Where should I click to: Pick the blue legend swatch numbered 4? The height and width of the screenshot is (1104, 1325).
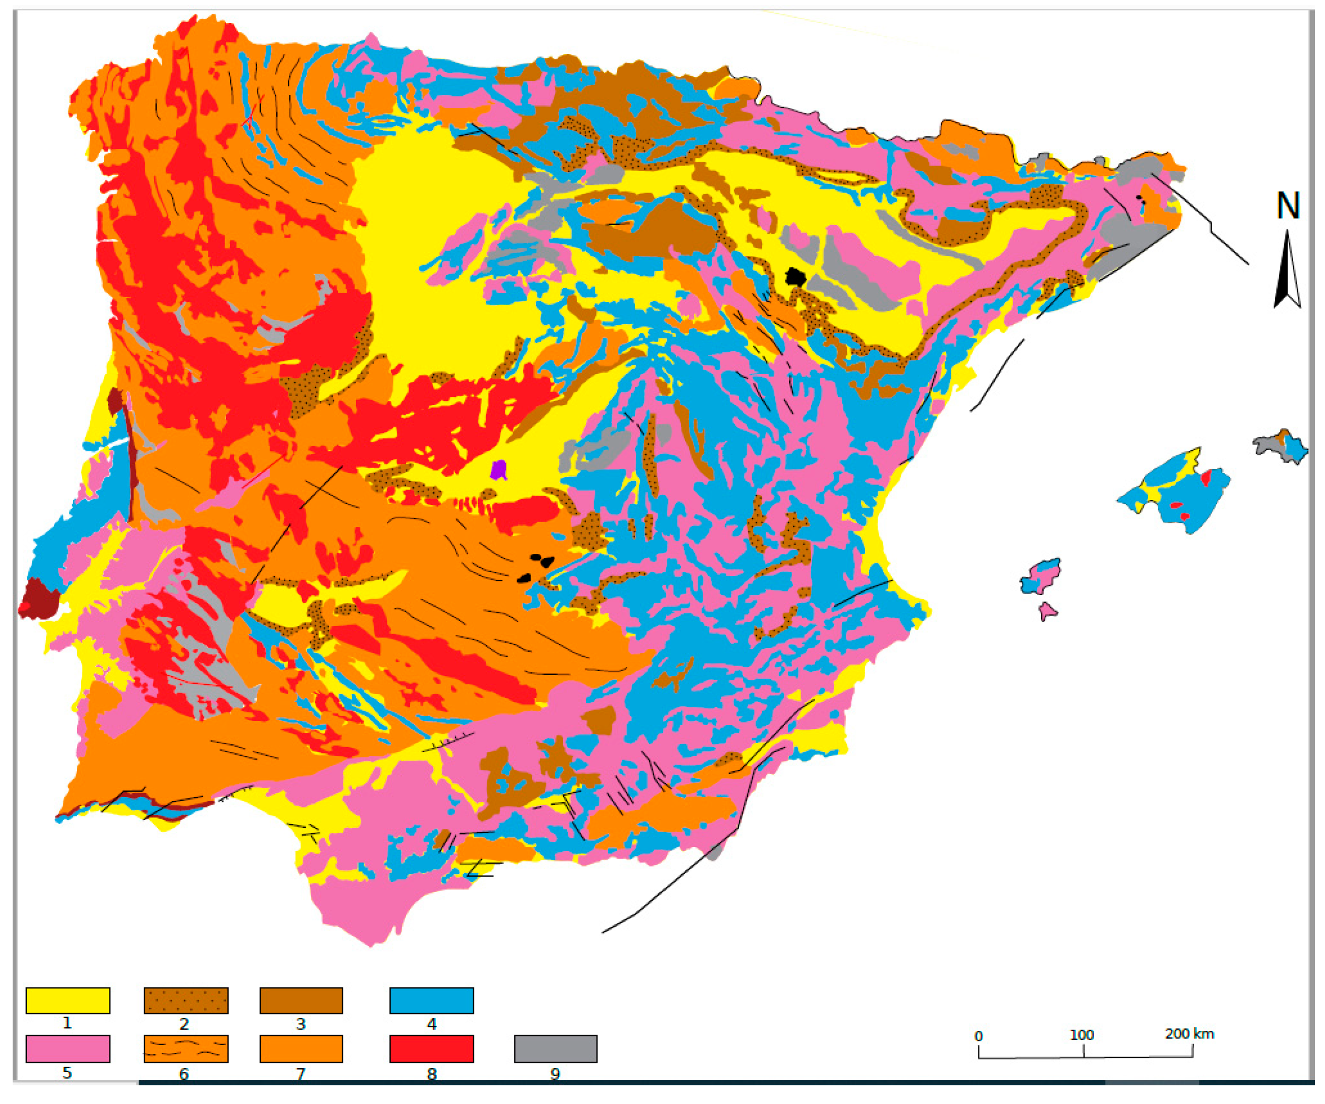tap(431, 1001)
